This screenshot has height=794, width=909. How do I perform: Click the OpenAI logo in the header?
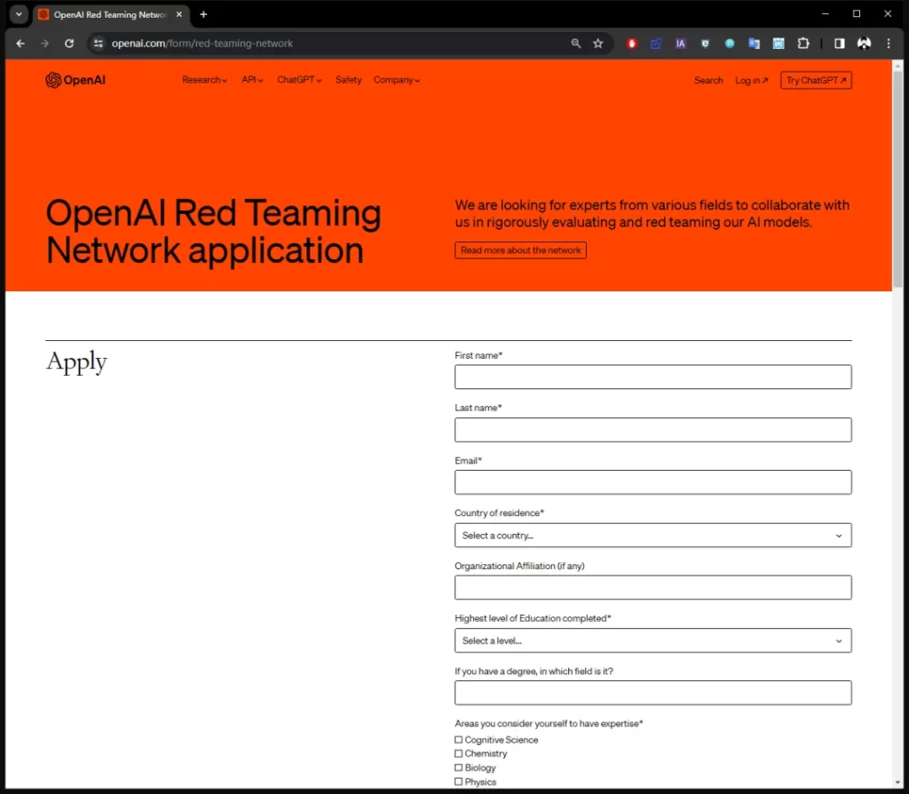[75, 81]
